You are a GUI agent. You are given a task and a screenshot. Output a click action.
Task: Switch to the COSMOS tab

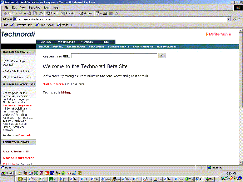[x=46, y=42]
